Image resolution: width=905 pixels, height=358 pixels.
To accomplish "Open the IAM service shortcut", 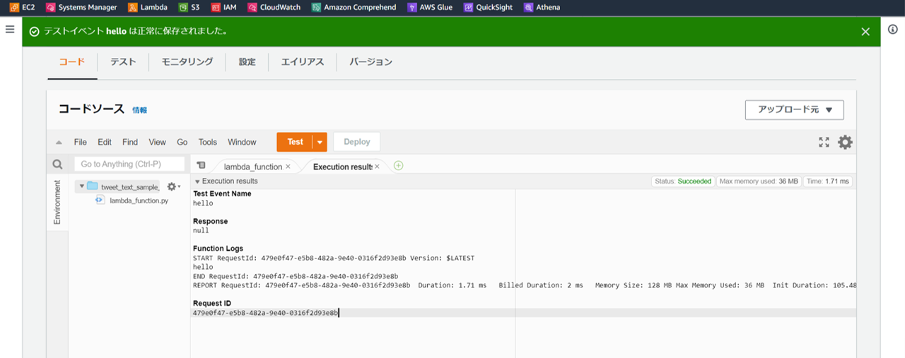I will (x=224, y=7).
